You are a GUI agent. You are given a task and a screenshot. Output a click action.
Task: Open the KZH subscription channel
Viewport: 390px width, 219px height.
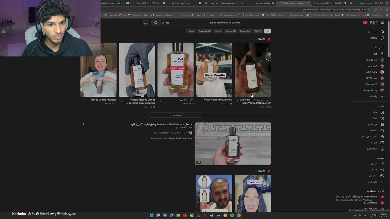click(378, 54)
